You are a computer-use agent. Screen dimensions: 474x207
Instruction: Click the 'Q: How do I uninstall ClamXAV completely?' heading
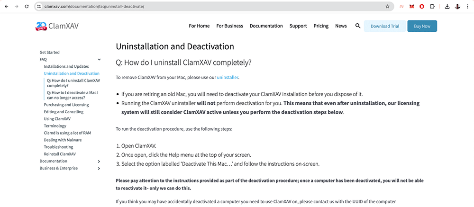pos(184,63)
